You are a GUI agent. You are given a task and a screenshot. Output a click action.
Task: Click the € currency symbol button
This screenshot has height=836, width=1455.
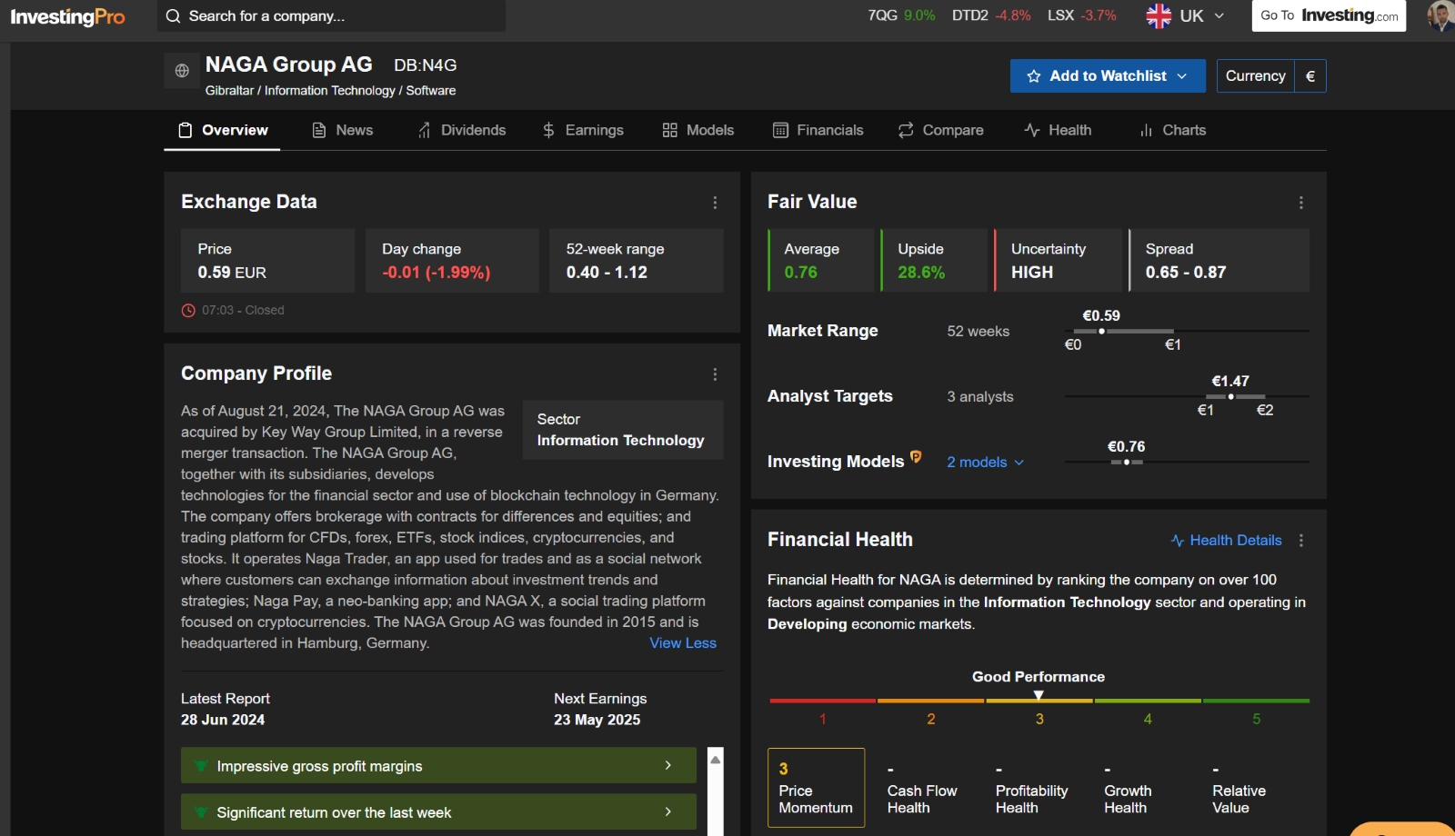1310,76
